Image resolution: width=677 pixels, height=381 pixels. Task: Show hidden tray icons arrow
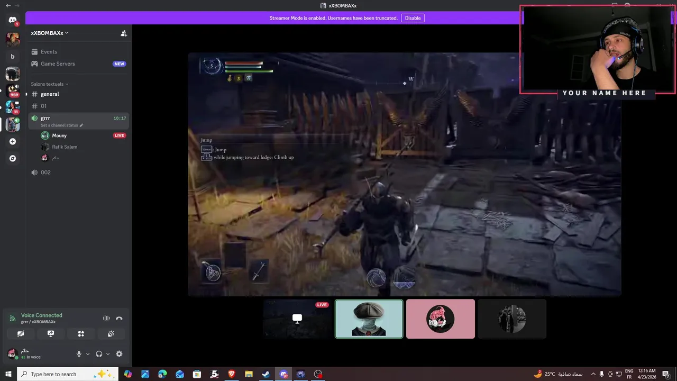pos(593,374)
